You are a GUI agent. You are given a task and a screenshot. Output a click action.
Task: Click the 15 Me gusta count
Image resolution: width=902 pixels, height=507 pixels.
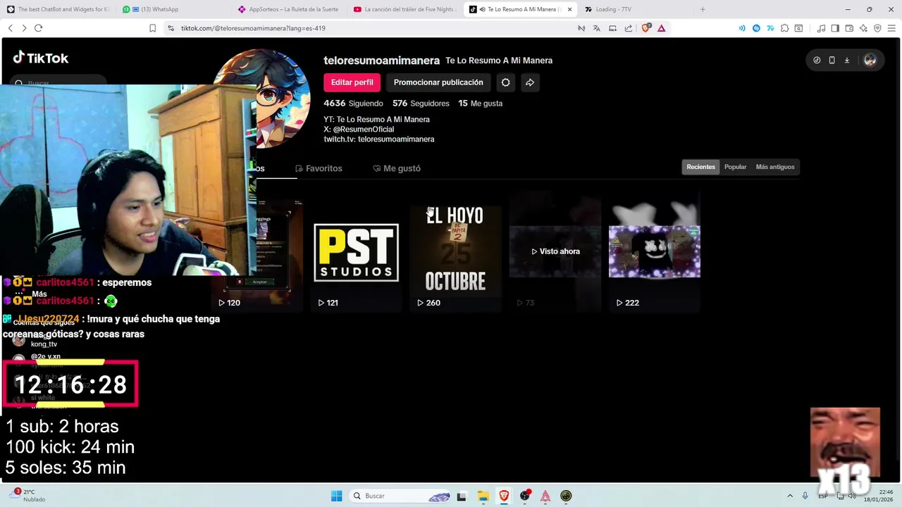tap(480, 104)
